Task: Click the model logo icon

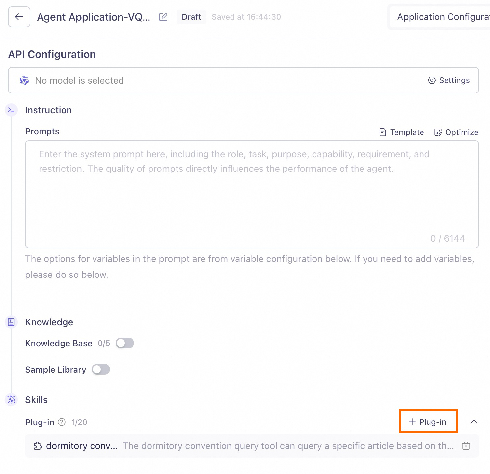Action: (24, 80)
